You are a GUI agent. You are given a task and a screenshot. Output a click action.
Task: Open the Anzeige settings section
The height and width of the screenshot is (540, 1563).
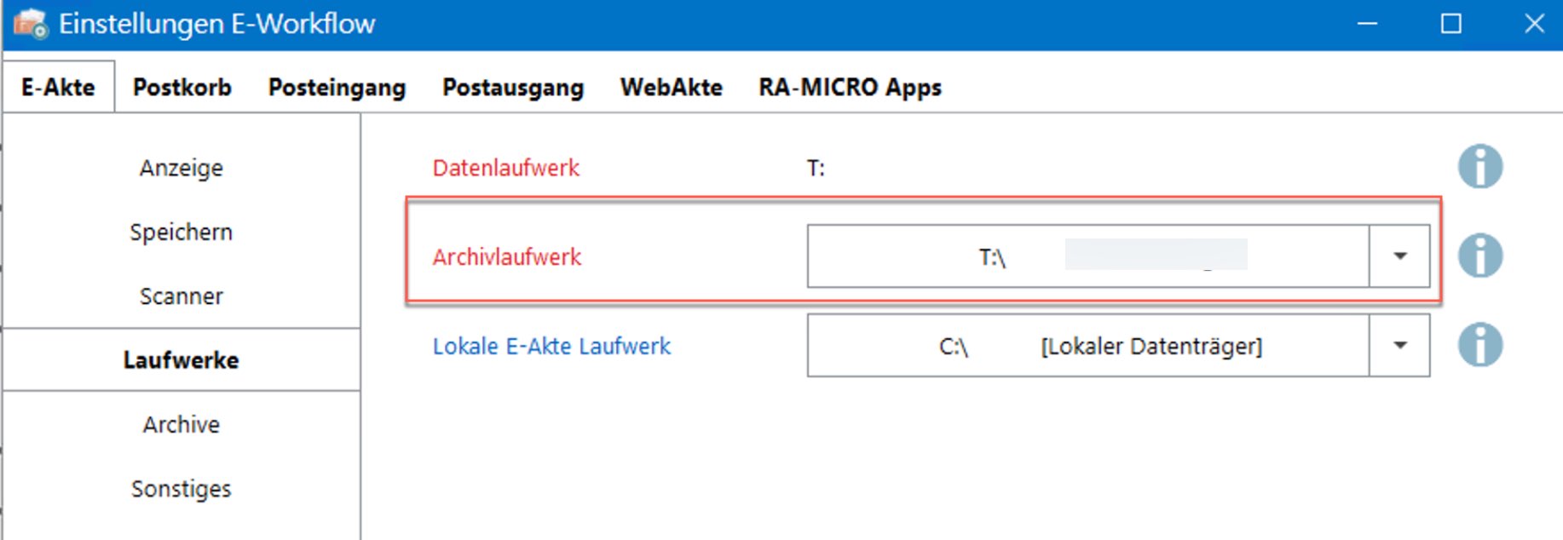pyautogui.click(x=182, y=168)
